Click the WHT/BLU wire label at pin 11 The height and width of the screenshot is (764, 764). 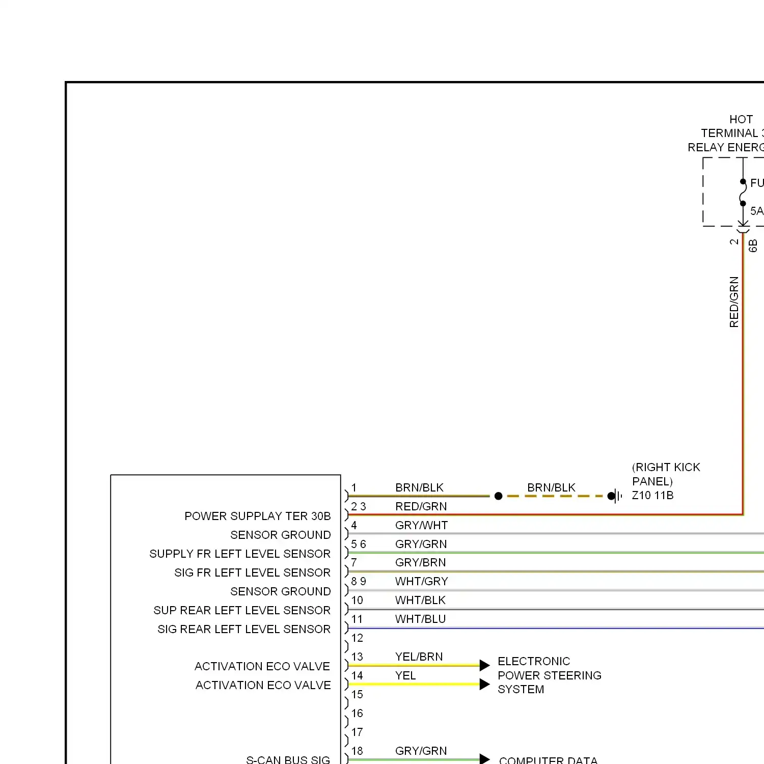[x=420, y=619]
